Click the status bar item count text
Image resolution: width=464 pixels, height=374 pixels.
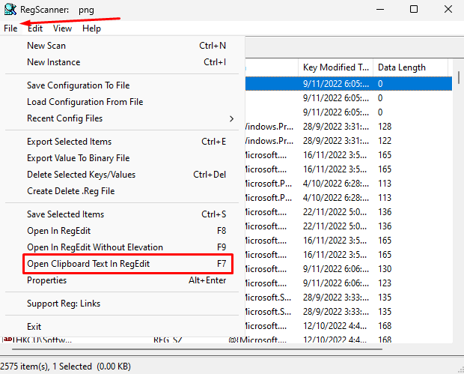tap(65, 367)
